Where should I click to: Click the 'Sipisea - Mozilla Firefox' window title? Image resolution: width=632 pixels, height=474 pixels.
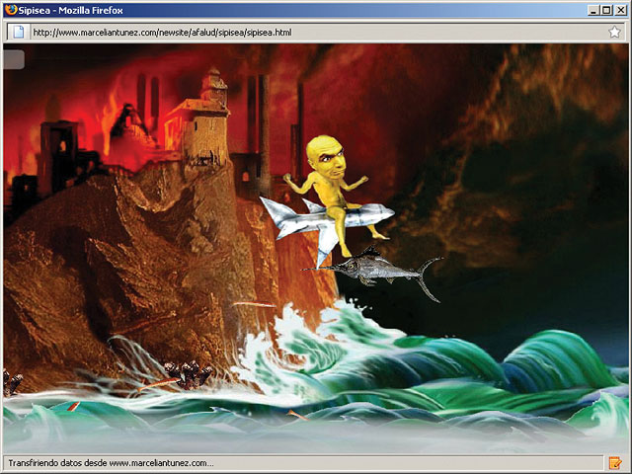tap(70, 10)
